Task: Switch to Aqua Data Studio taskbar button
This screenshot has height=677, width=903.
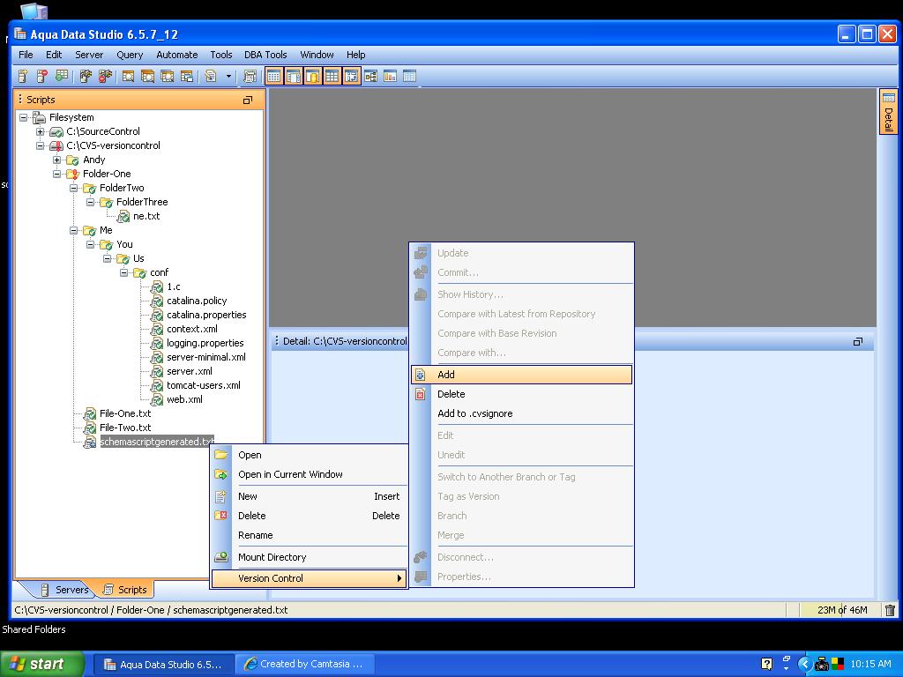Action: pos(164,665)
